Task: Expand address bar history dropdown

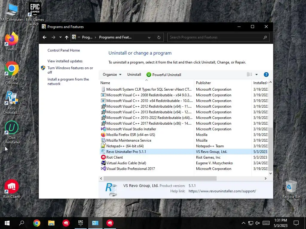Action: point(149,37)
